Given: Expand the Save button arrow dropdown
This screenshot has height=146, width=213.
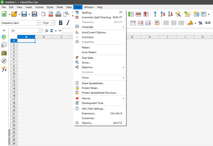Looking at the screenshot, I should click(x=29, y=14).
